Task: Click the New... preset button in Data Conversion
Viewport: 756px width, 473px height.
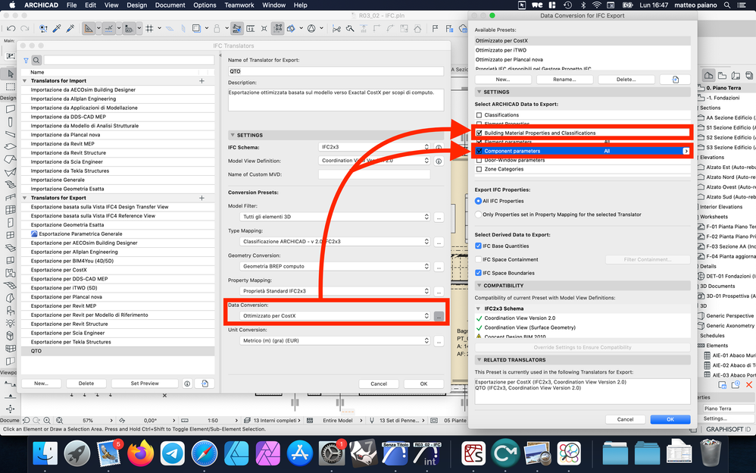Action: tap(503, 79)
